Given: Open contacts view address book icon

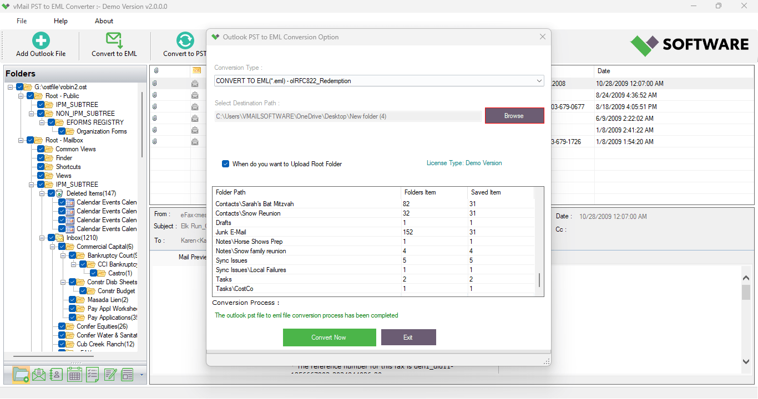Looking at the screenshot, I should [56, 375].
